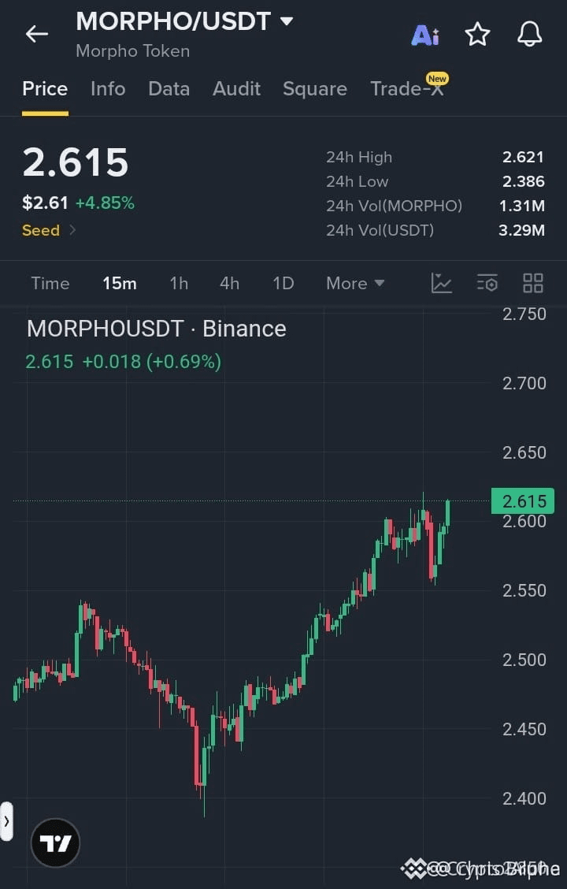The height and width of the screenshot is (889, 567).
Task: Switch to the Info tab
Action: [108, 88]
